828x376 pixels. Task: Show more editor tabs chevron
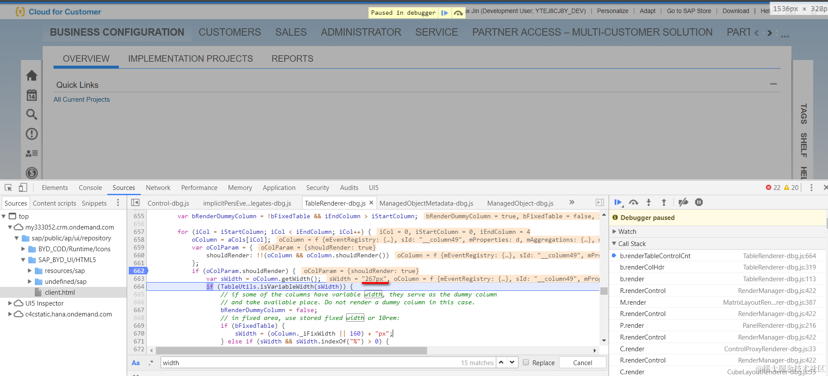pos(572,202)
